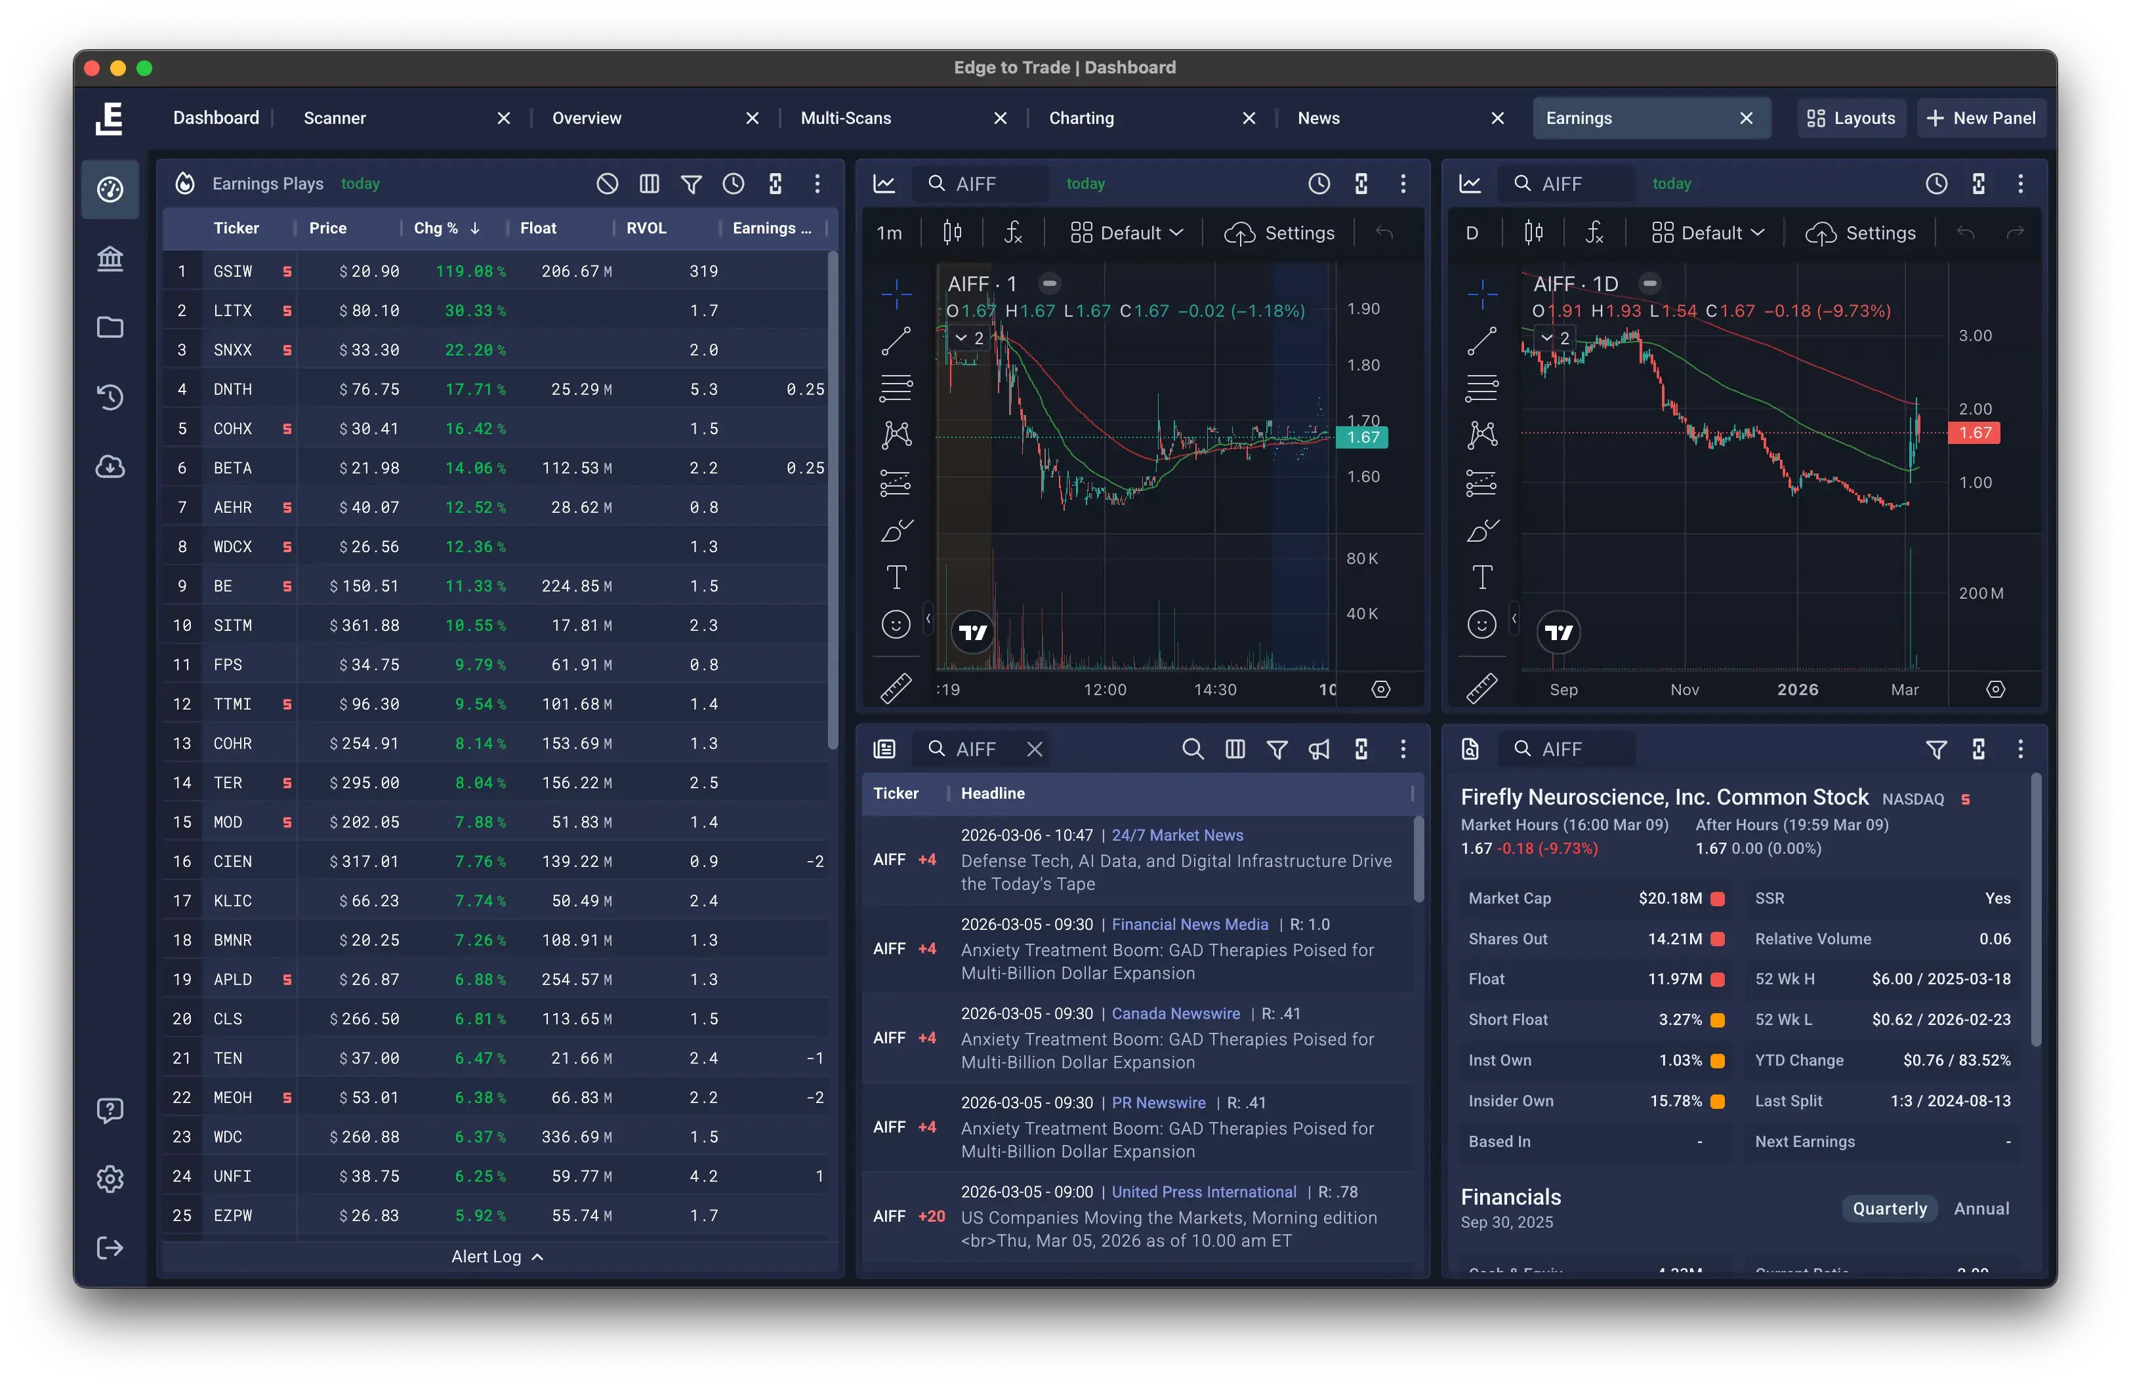
Task: Click the megaphone icon in news panel
Action: [1319, 749]
